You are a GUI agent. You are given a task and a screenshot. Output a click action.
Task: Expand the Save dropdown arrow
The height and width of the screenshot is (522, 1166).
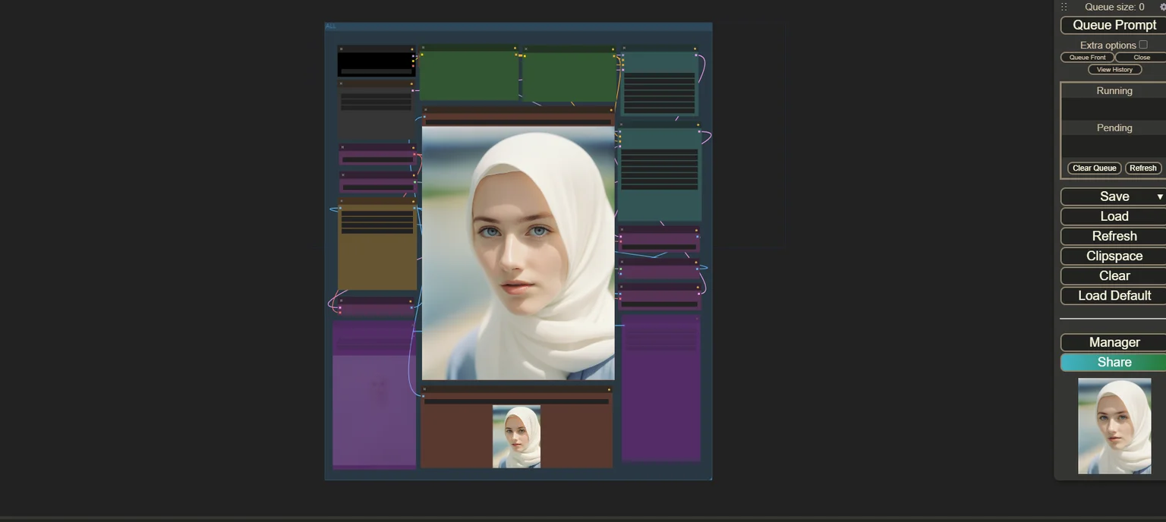tap(1160, 197)
